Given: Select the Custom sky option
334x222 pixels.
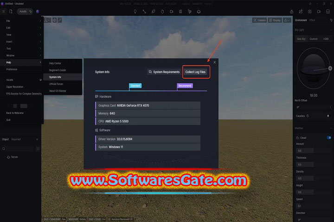Looking at the screenshot, I should click(313, 39).
